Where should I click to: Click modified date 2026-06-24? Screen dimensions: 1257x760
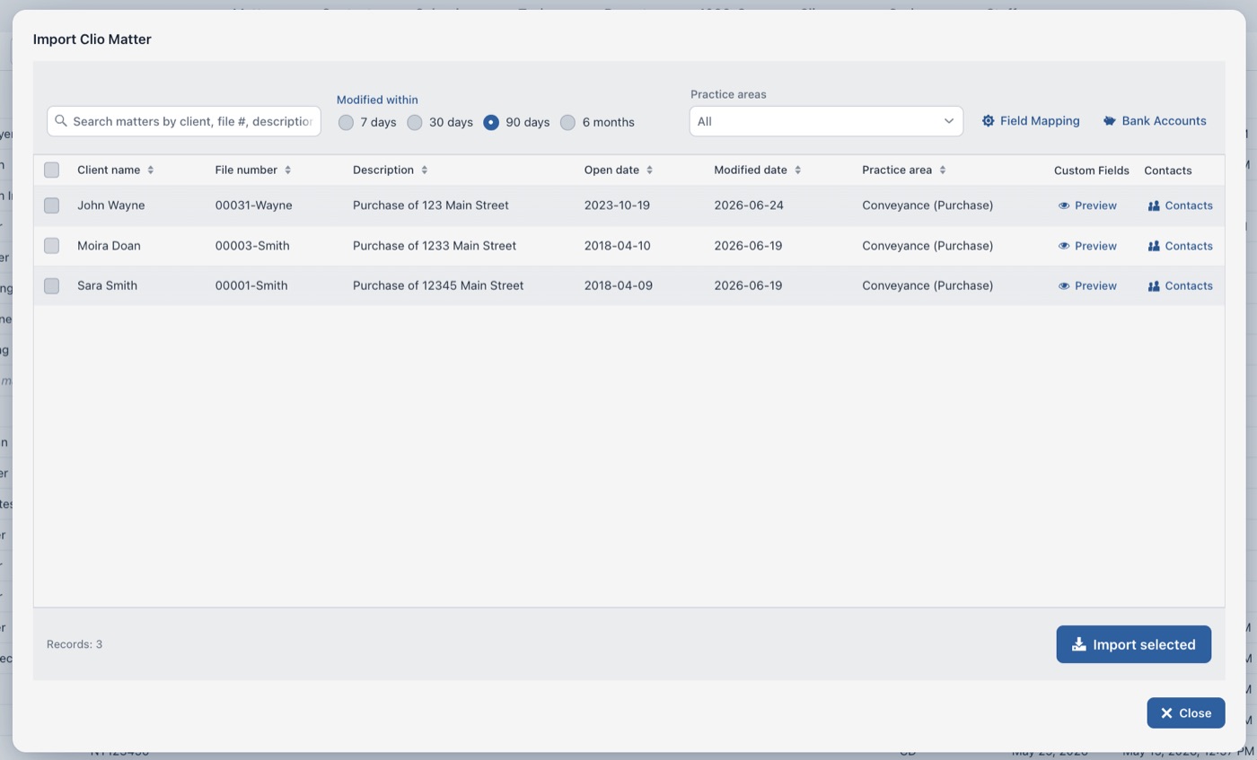tap(749, 205)
